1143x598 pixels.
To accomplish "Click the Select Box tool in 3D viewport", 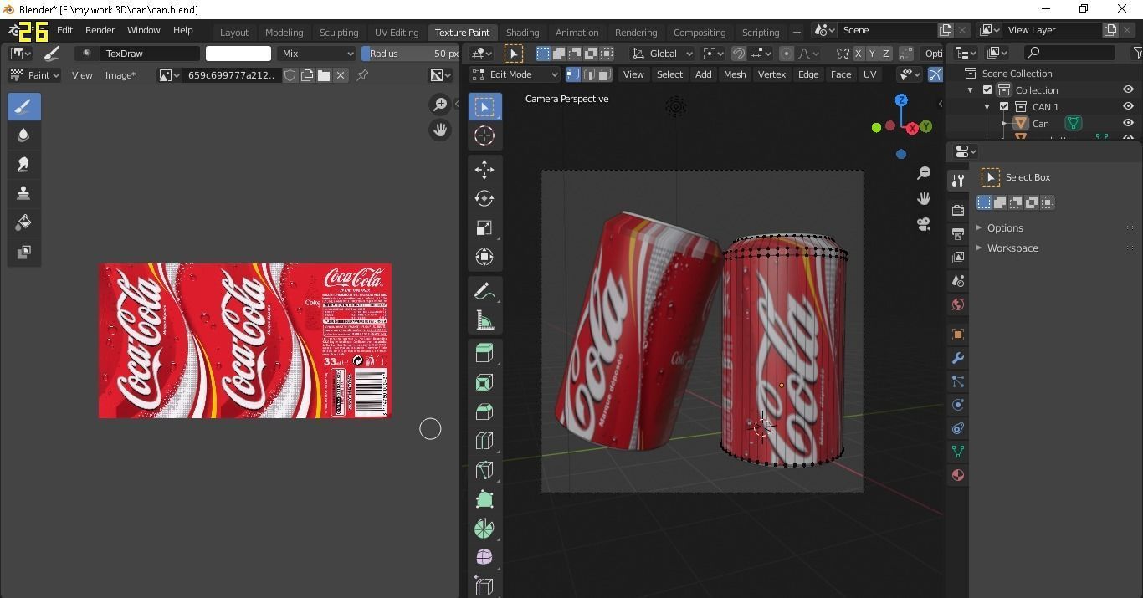I will pos(484,107).
